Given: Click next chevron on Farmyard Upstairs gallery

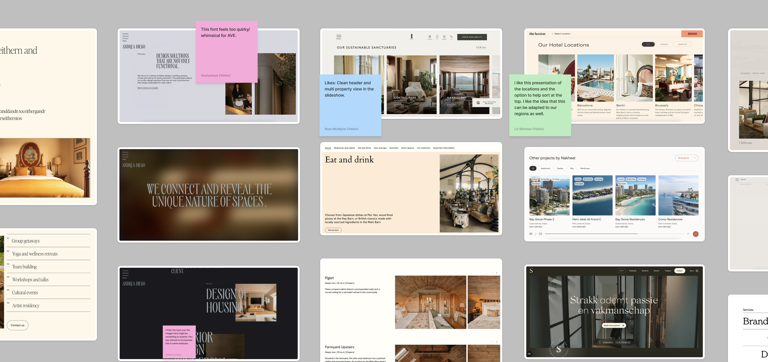Looking at the screenshot, I should (x=496, y=342).
